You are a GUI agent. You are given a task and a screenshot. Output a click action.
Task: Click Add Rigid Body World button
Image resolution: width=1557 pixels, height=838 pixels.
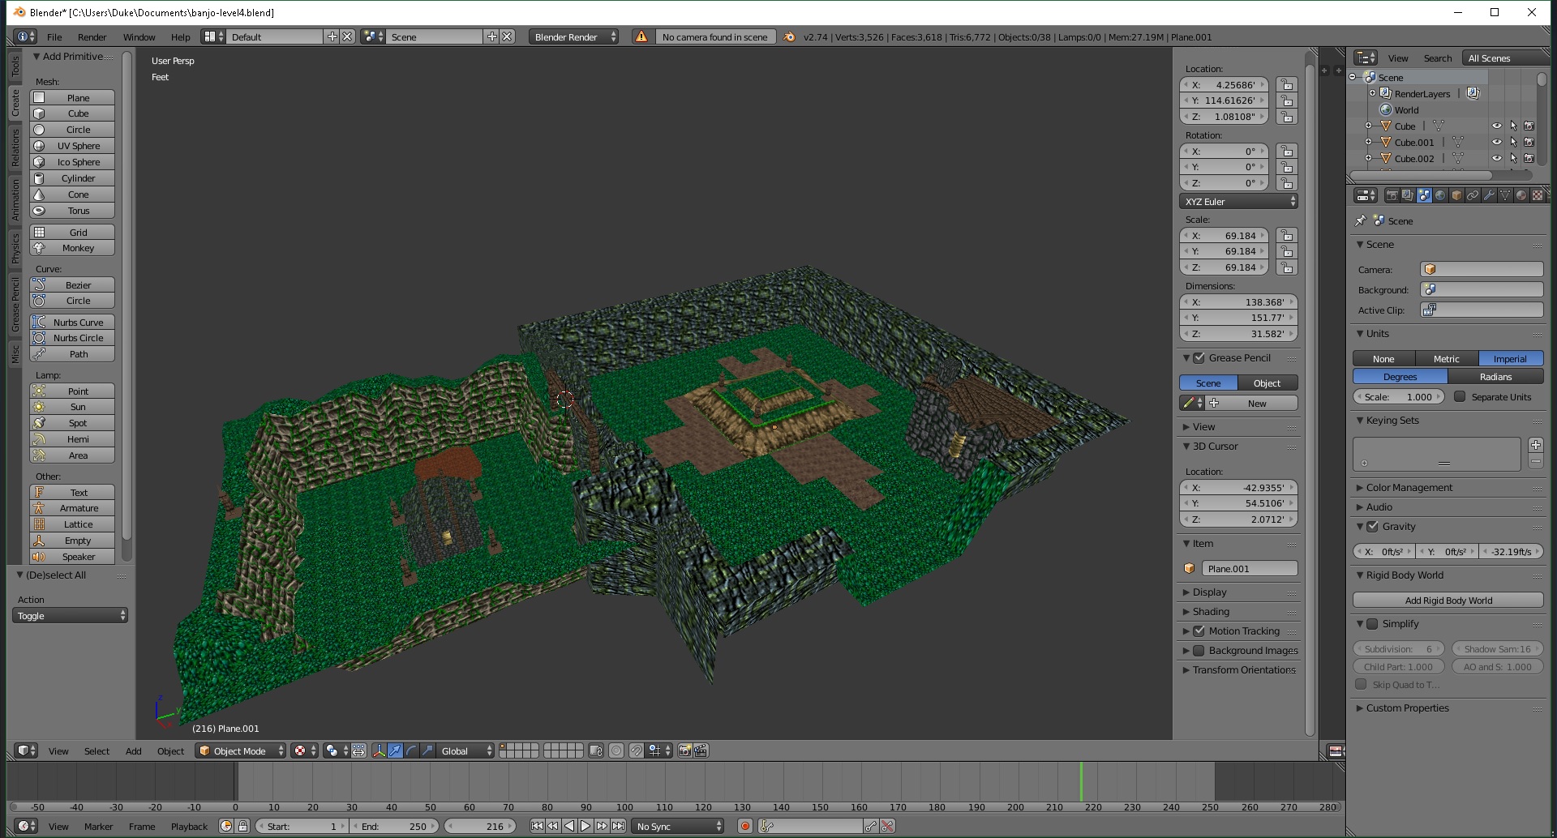(1448, 601)
